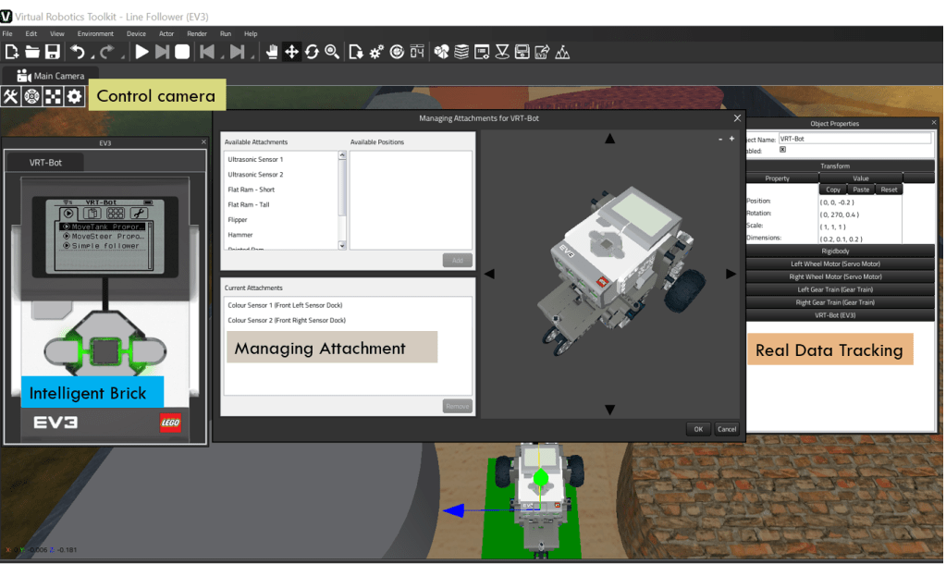
Task: Switch to the Main Camera tab
Action: point(51,76)
